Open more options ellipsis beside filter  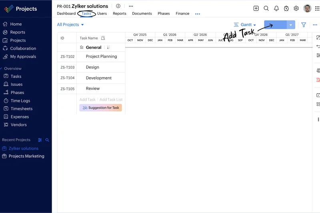coord(315,25)
